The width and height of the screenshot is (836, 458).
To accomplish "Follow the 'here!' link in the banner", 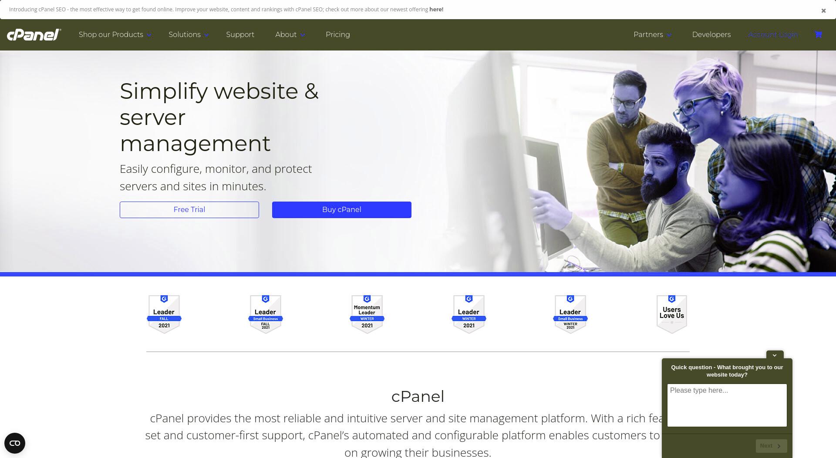I will point(436,10).
